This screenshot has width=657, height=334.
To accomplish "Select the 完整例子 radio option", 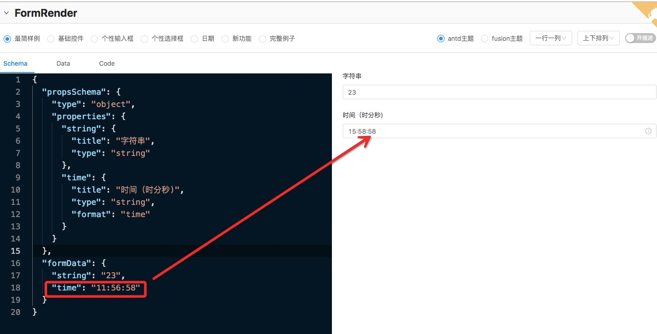I will [262, 39].
